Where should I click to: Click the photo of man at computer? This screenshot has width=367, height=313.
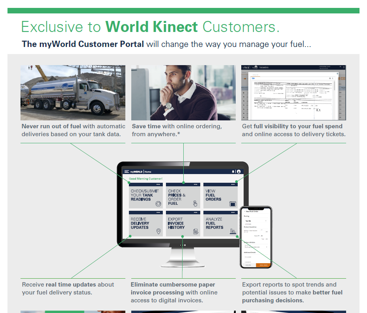pyautogui.click(x=184, y=92)
